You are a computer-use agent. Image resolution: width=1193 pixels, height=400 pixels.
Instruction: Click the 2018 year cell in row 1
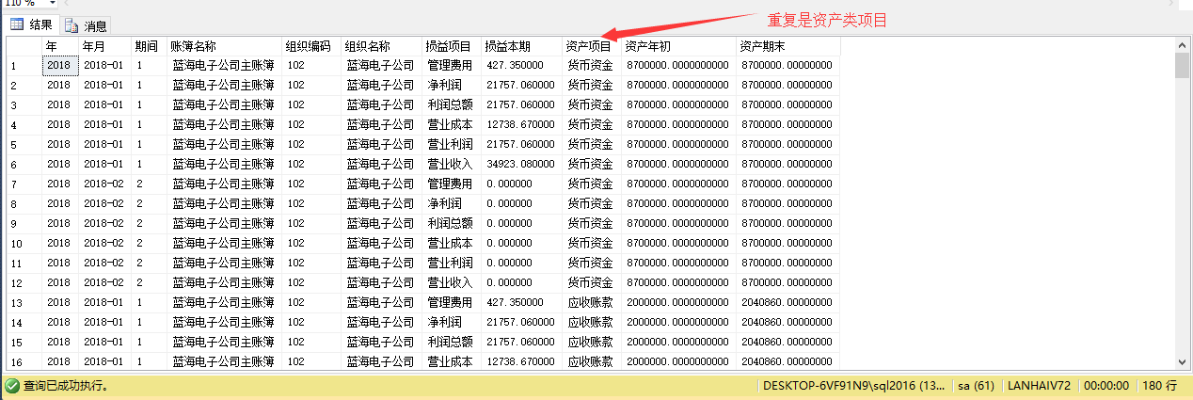(x=61, y=65)
